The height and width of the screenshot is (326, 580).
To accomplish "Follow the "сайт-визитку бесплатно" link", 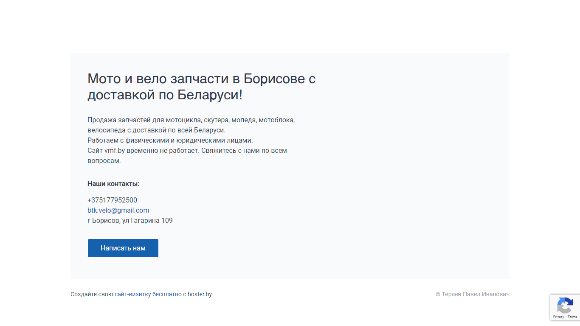I will point(148,294).
